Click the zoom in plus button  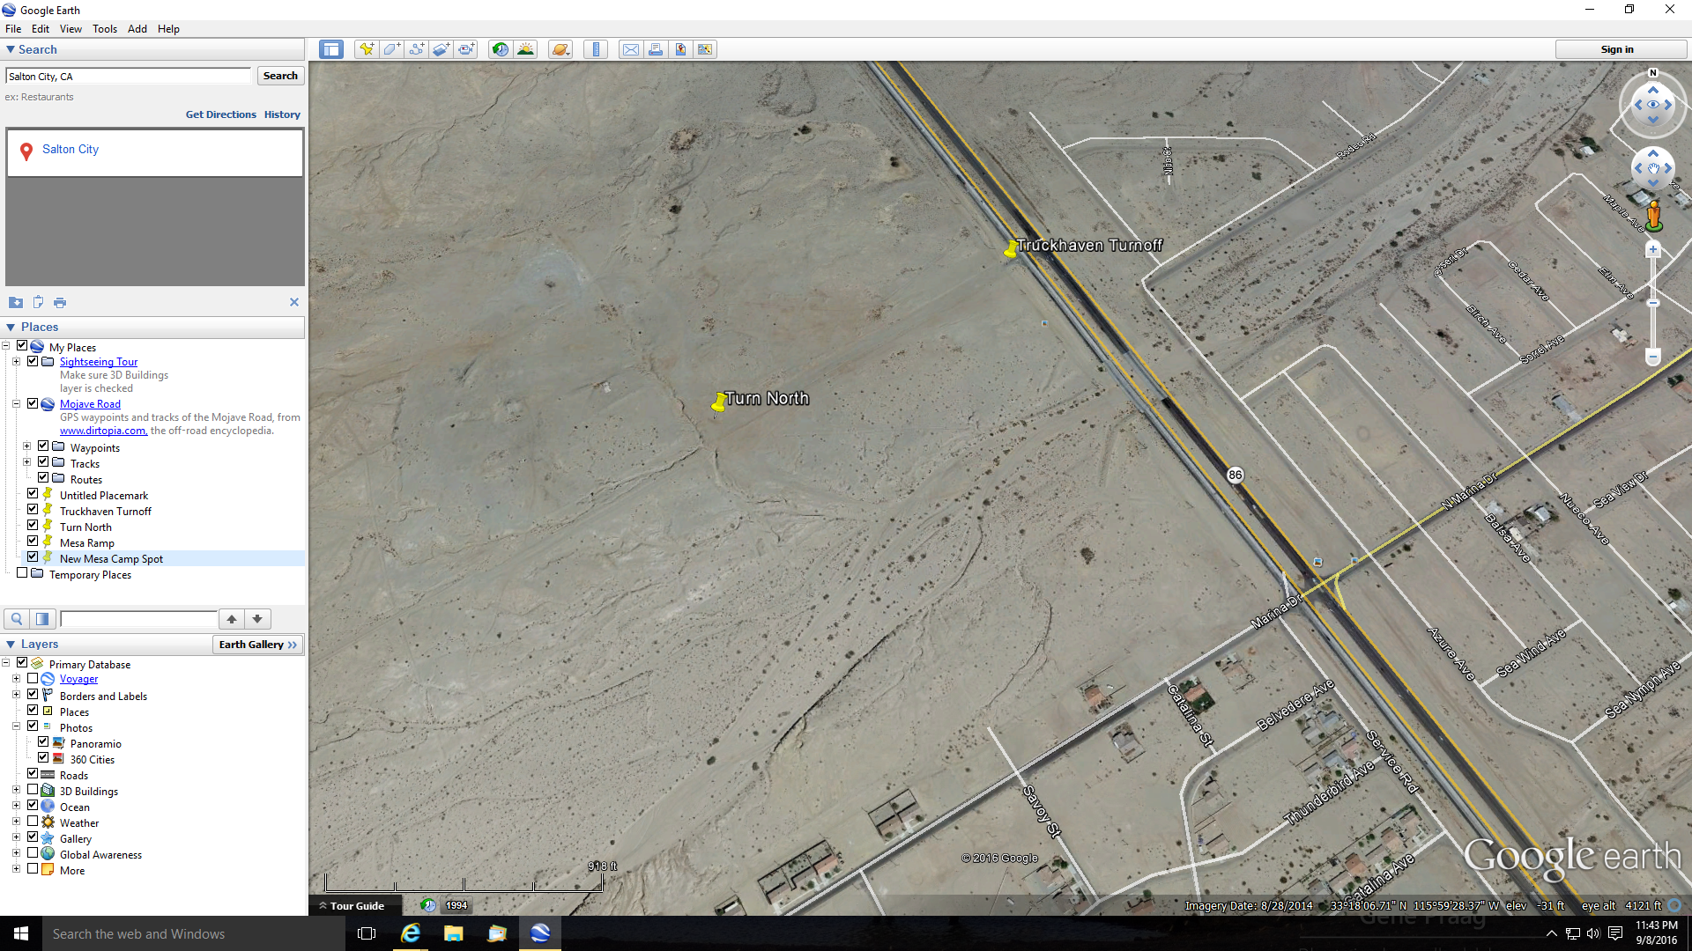tap(1653, 249)
